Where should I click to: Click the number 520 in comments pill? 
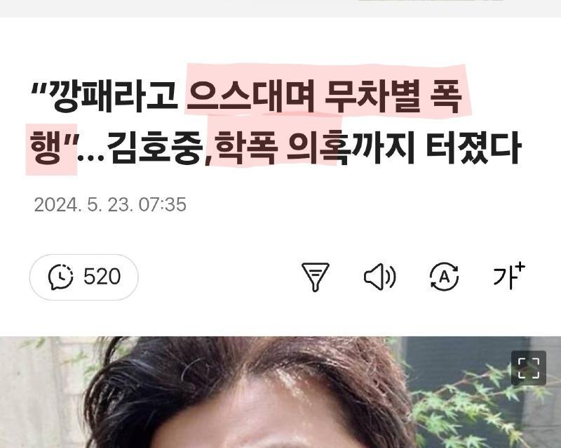(102, 277)
